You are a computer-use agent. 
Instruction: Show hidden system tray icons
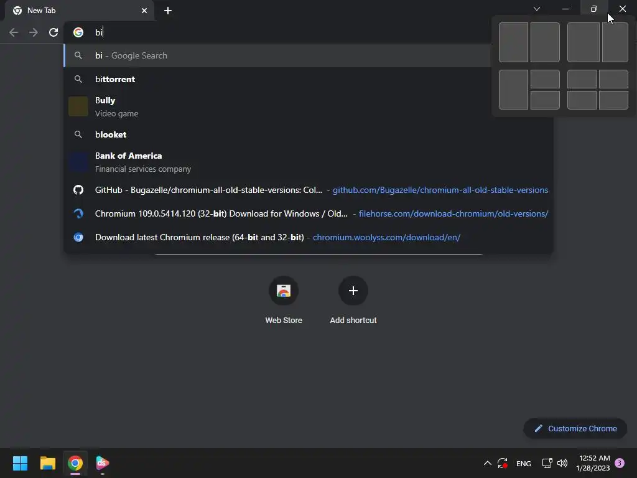click(x=488, y=463)
